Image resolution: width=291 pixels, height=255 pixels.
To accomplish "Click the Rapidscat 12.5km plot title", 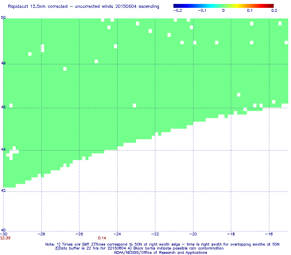I will click(x=83, y=7).
